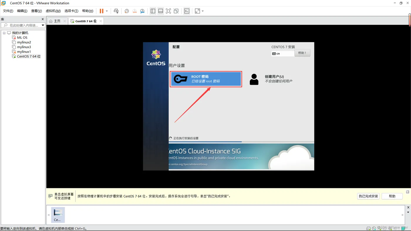Open the stretch display options dropdown
This screenshot has height=231, width=411.
point(203,11)
